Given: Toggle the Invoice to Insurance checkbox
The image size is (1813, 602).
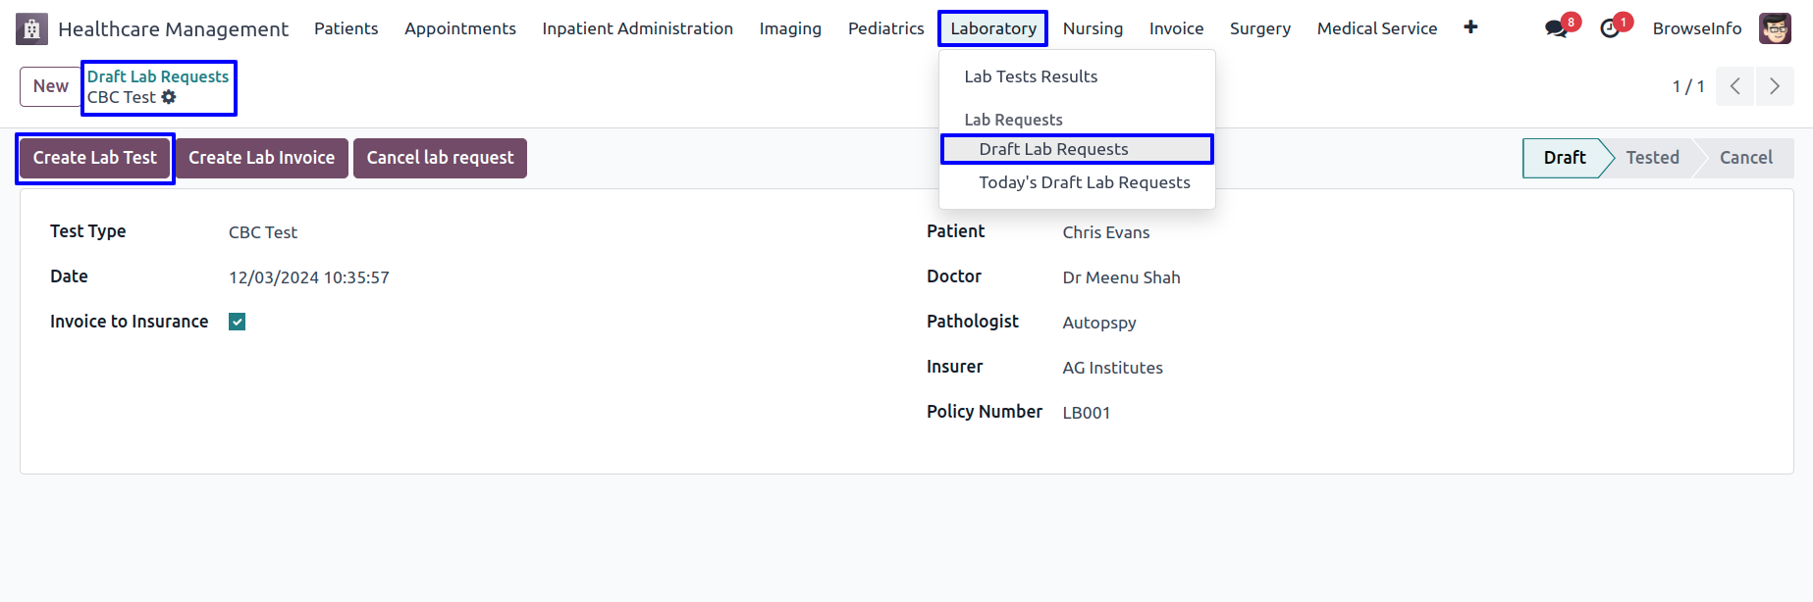Looking at the screenshot, I should [237, 322].
